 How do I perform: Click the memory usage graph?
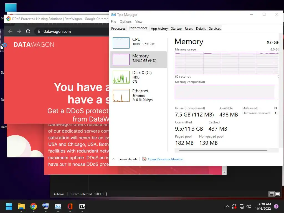point(227,63)
